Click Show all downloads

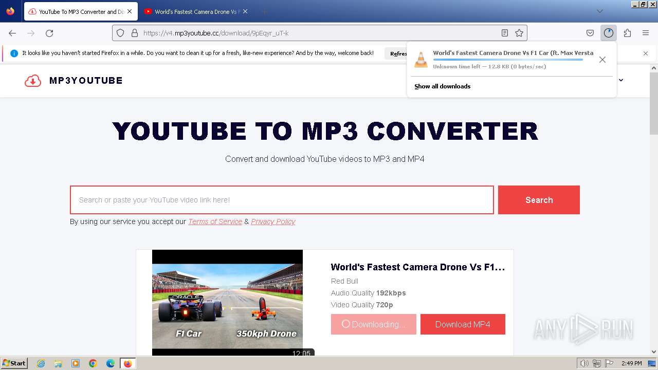(443, 86)
